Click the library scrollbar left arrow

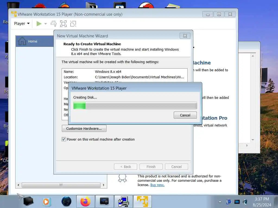[x=18, y=185]
